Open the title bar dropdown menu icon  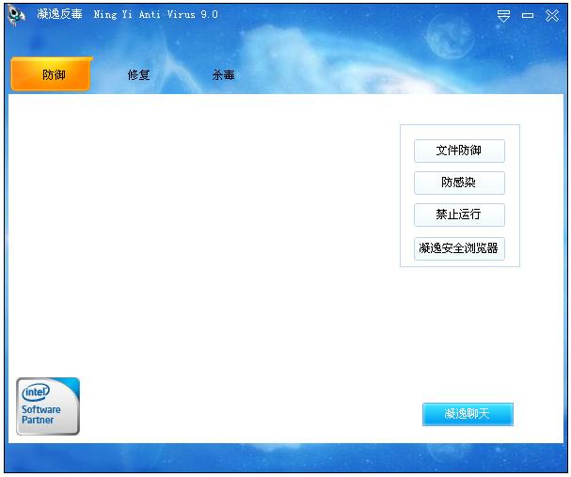coord(503,16)
